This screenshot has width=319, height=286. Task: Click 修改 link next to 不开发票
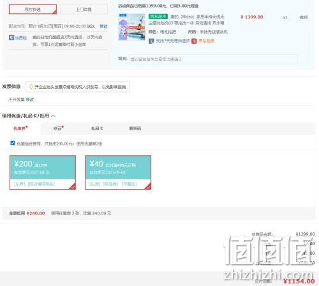pos(30,100)
